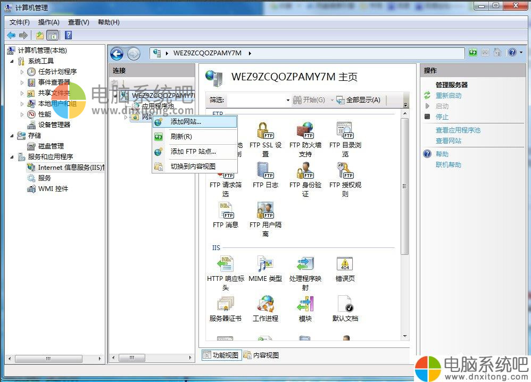Select 磁盘管理 in the tree
Viewport: 531px width, 382px height.
[x=51, y=146]
